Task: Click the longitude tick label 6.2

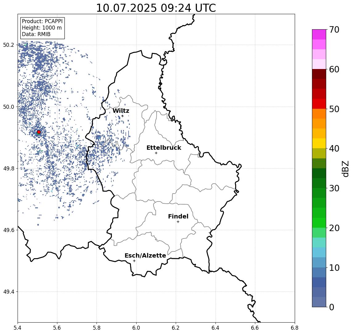Action: point(176,328)
